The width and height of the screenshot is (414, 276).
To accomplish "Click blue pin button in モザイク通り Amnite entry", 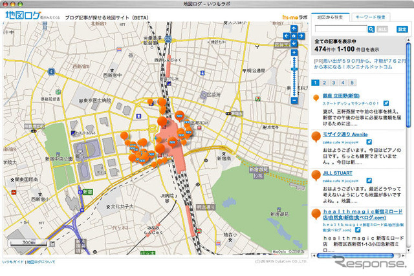I will click(x=369, y=142).
